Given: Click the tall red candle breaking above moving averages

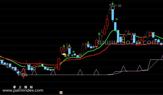Looking at the screenshot, I should [x=59, y=64].
